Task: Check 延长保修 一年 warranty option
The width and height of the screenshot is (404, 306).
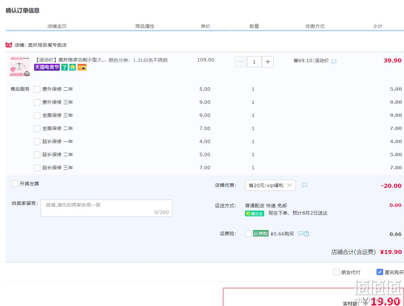Action: click(37, 142)
